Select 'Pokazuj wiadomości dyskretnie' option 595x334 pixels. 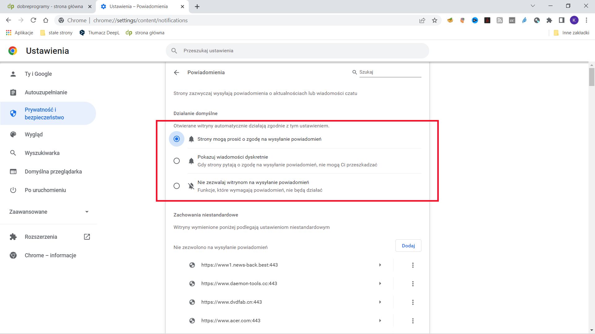tap(177, 161)
